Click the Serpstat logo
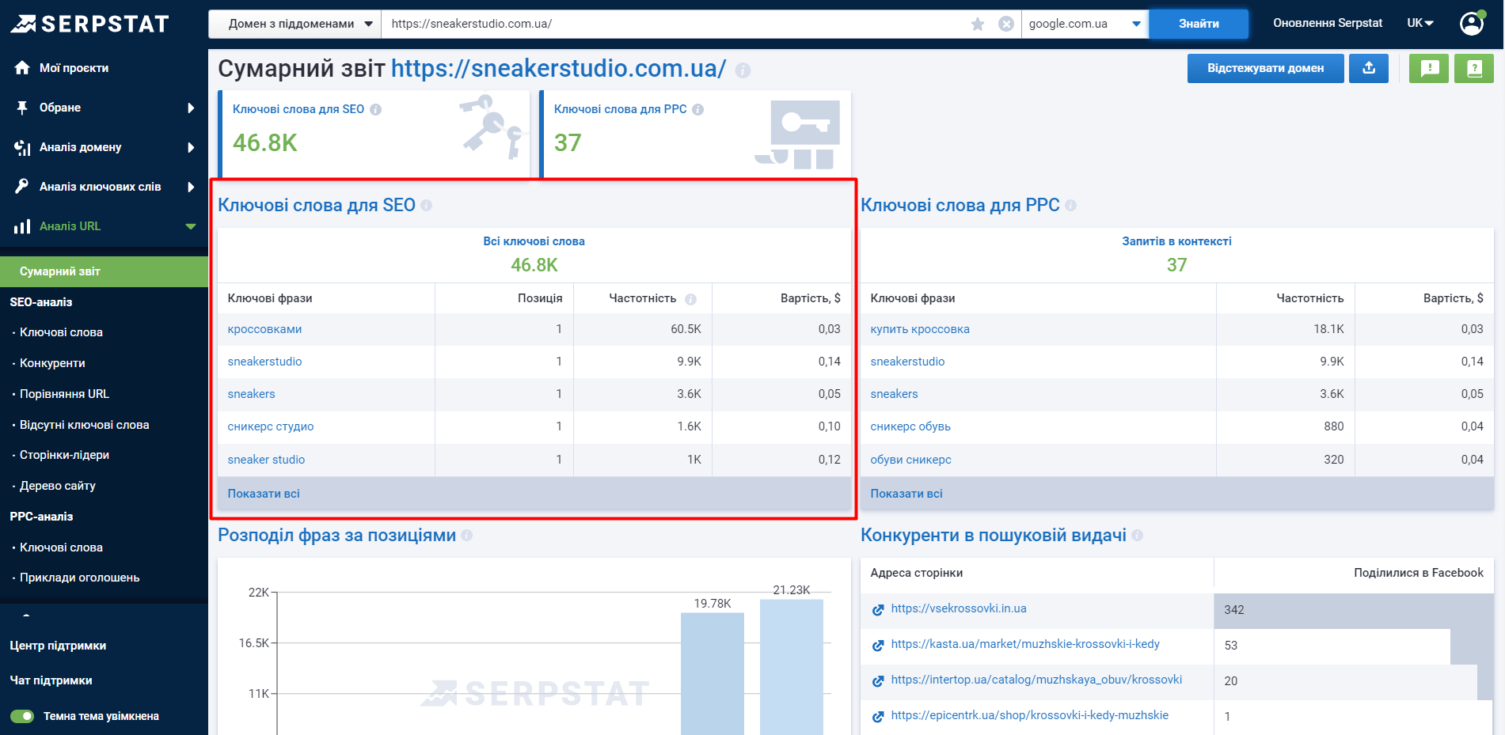 click(x=90, y=24)
